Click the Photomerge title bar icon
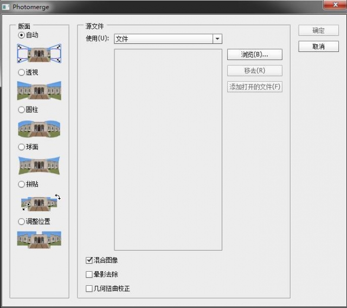 click(6, 7)
